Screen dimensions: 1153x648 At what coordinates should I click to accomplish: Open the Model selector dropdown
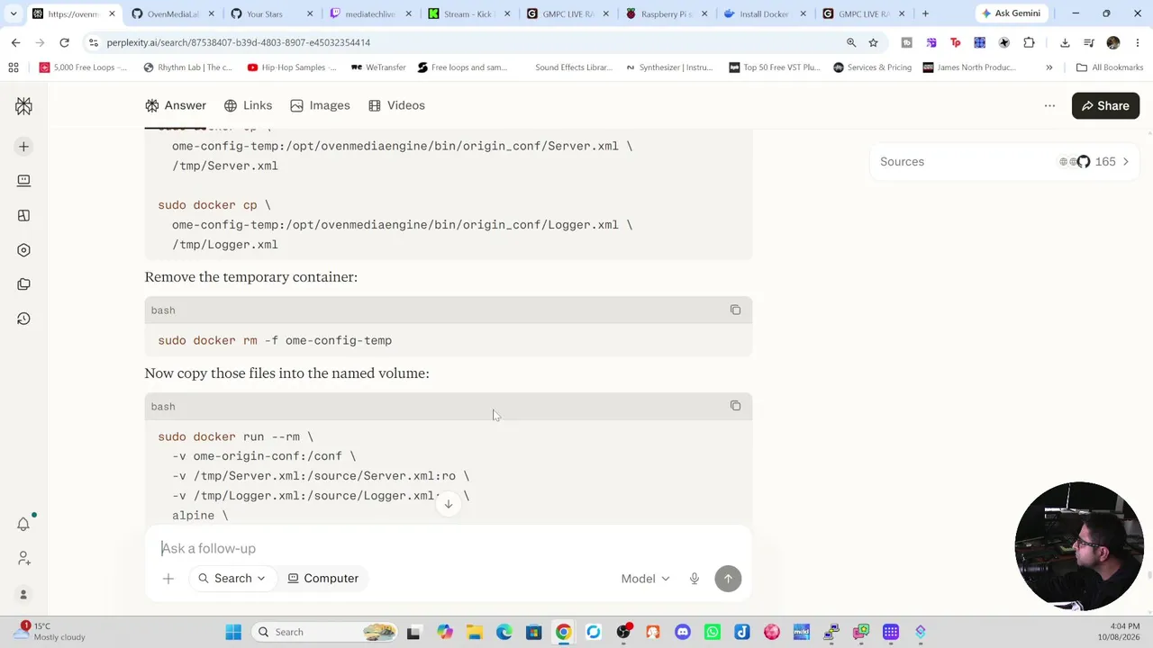tap(645, 579)
